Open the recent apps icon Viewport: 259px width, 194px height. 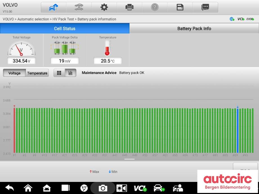[x=66, y=188]
